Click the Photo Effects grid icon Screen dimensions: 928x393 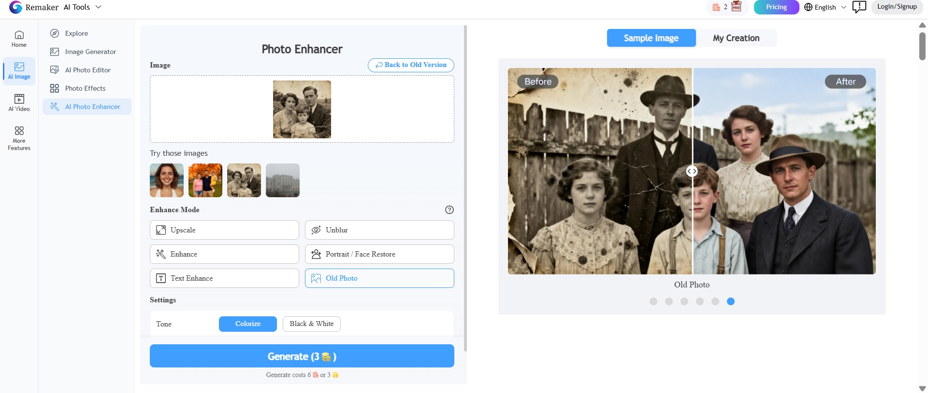point(55,88)
